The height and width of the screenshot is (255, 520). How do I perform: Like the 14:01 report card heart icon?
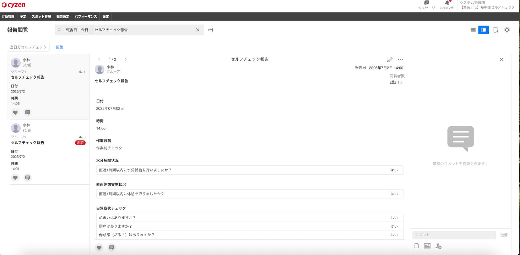(15, 177)
